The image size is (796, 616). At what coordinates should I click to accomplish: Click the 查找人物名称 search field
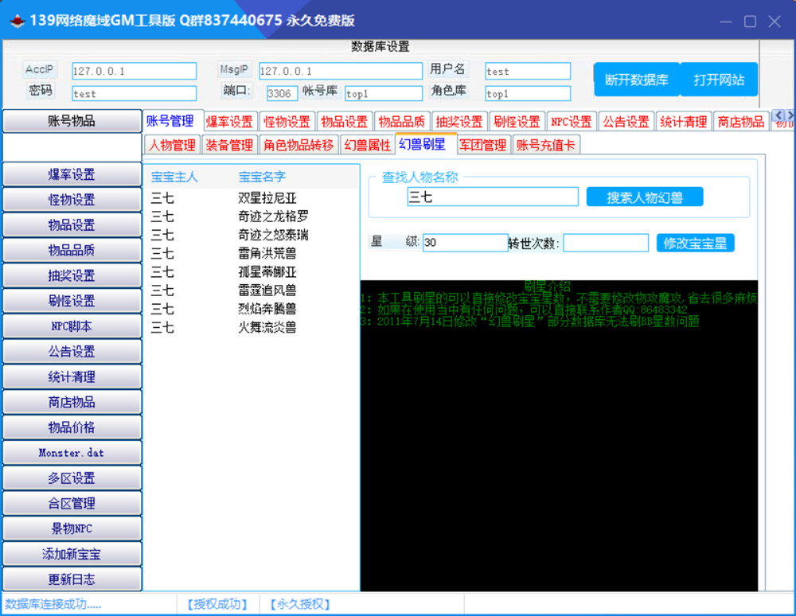point(492,197)
